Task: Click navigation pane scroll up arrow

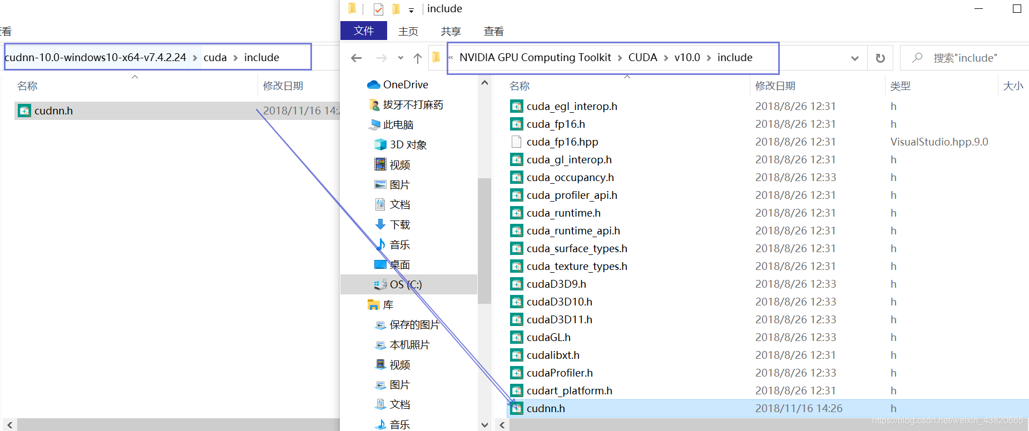Action: [484, 83]
